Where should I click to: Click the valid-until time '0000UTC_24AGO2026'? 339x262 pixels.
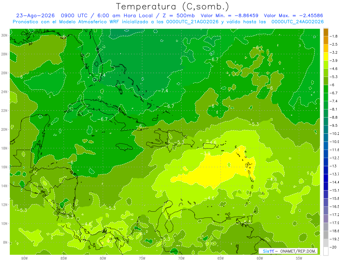point(297,22)
